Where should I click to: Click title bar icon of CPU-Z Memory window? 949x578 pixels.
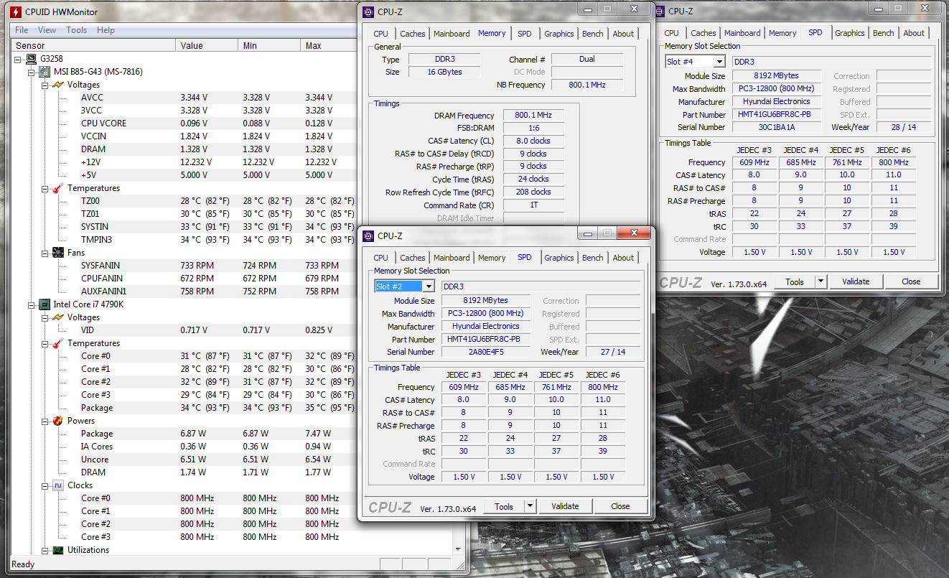[x=368, y=11]
